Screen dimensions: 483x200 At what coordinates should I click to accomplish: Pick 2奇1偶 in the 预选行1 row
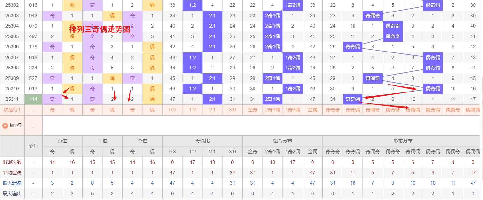click(x=272, y=110)
